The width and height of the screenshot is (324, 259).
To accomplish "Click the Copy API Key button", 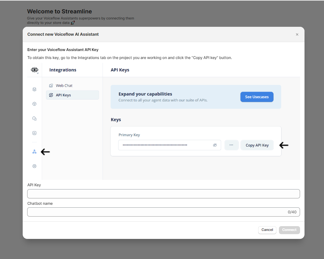I will click(x=257, y=145).
